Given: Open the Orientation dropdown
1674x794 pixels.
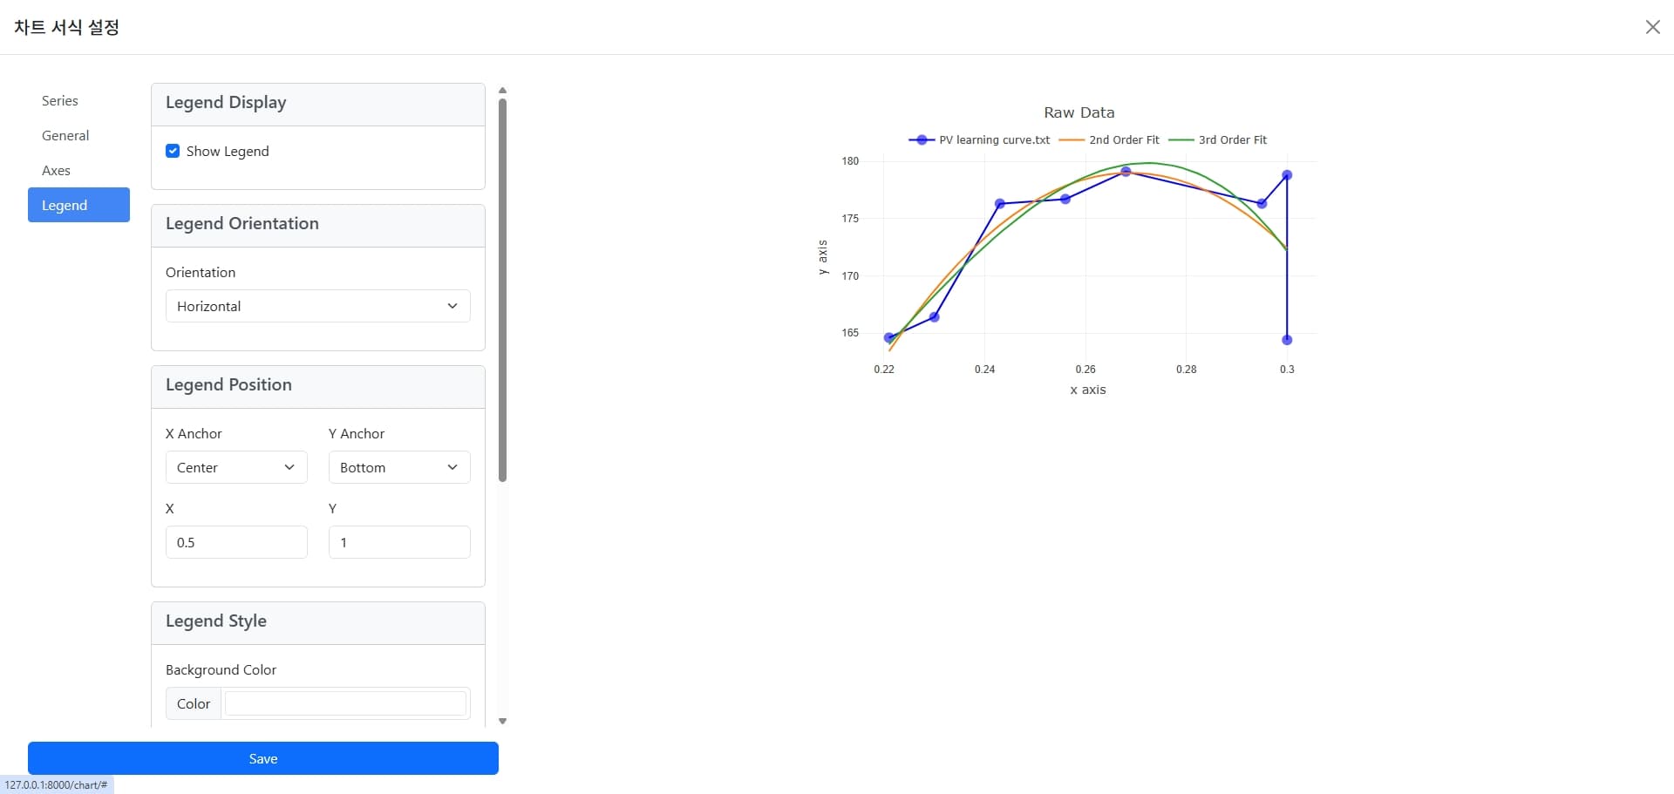Looking at the screenshot, I should [318, 306].
